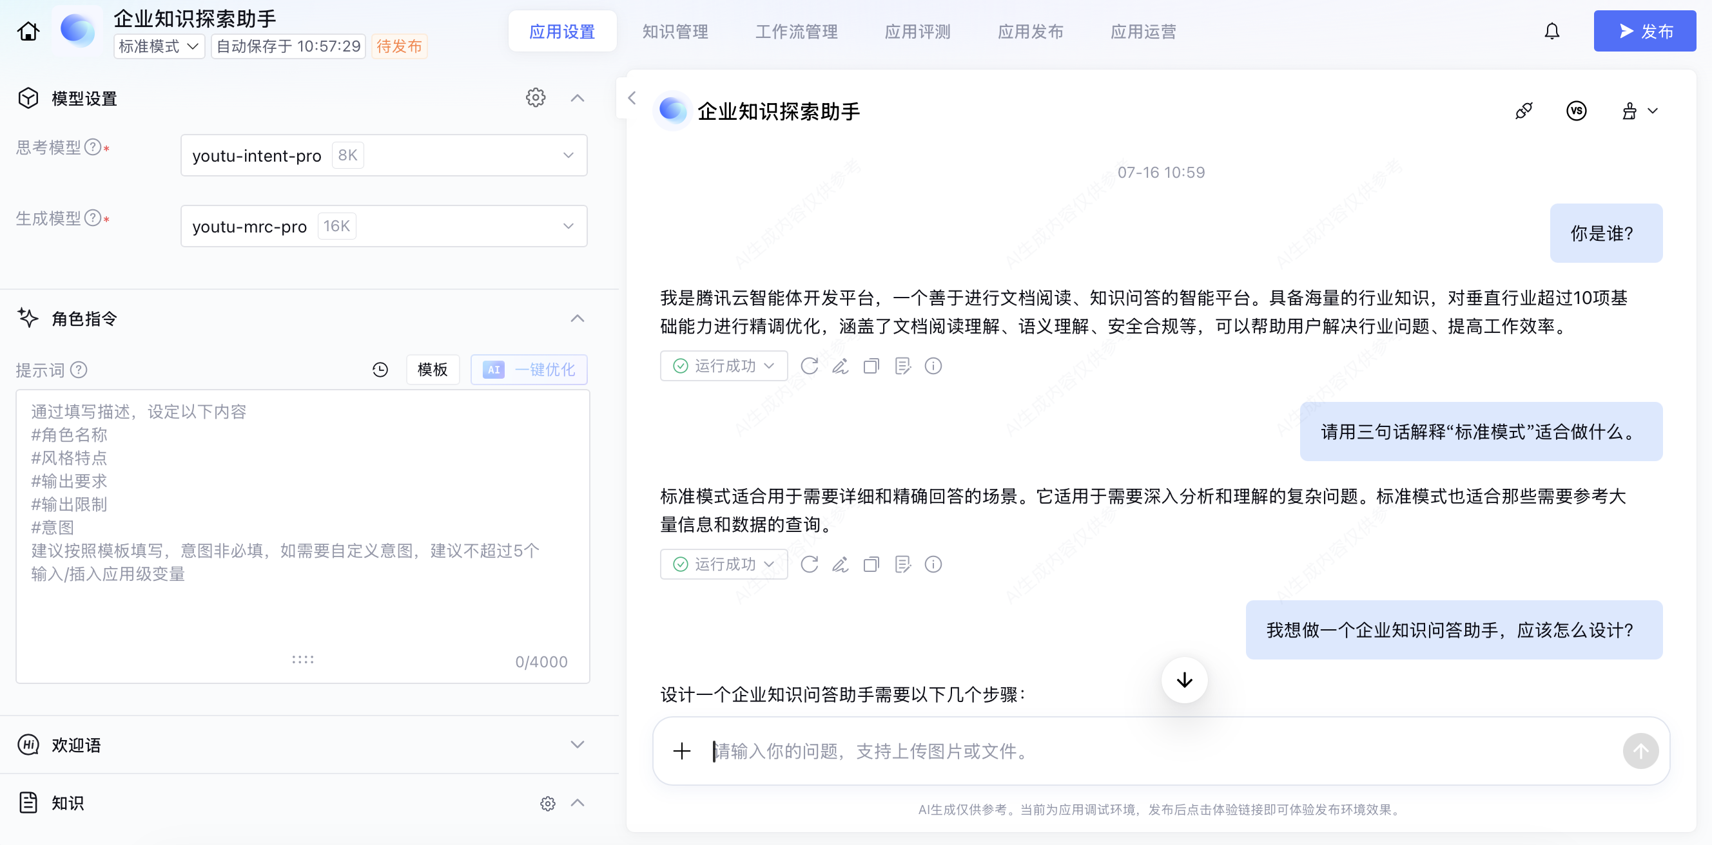The image size is (1712, 845).
Task: Show info for the first reply
Action: pos(933,366)
